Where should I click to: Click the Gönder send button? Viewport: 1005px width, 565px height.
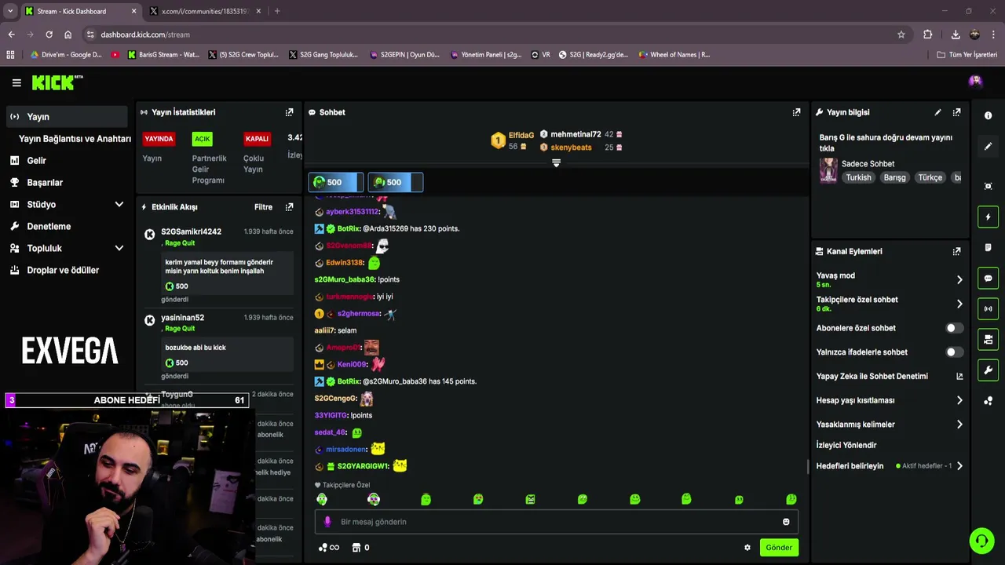coord(779,548)
